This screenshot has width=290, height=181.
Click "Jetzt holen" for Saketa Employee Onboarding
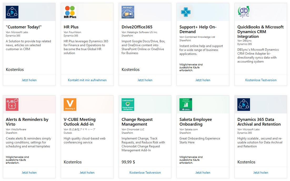tap(203, 173)
